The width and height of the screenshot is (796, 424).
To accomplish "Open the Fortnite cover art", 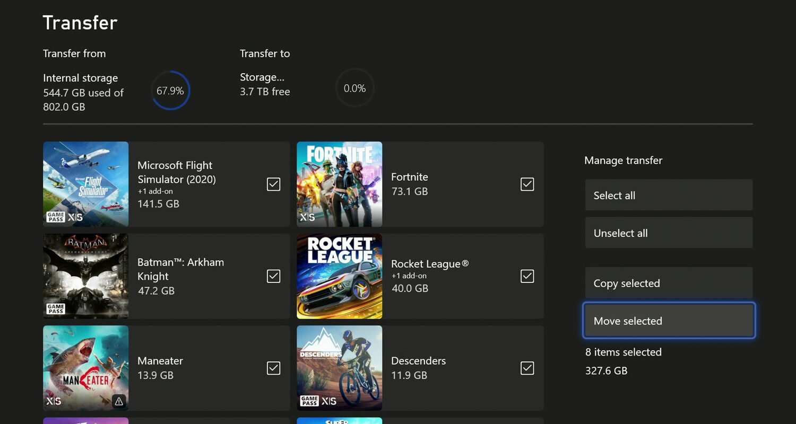I will (339, 184).
